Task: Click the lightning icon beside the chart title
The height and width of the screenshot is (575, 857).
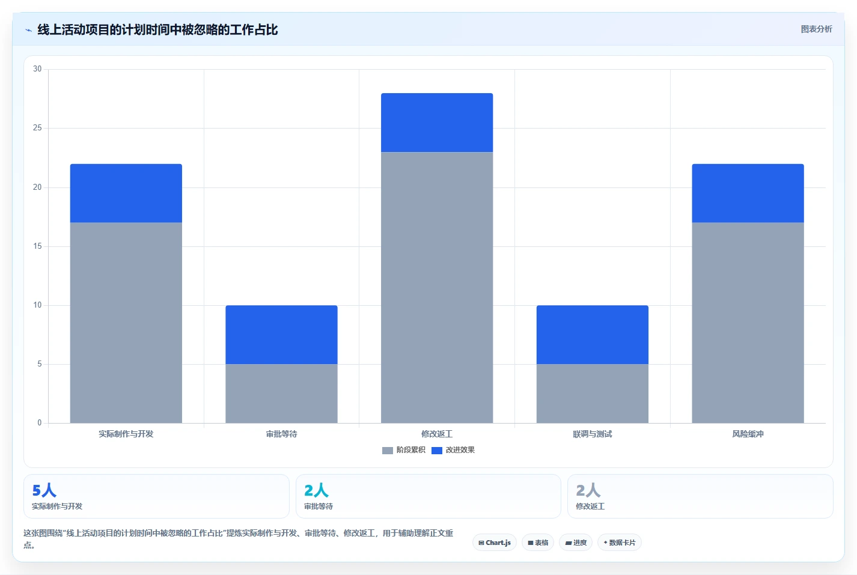Action: [x=28, y=30]
